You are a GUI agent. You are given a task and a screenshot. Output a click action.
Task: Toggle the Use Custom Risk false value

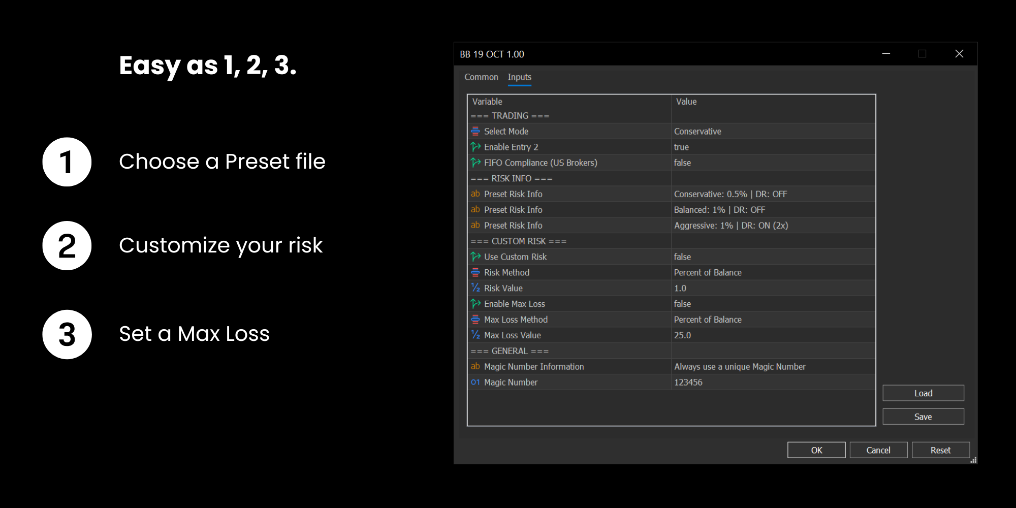point(682,257)
